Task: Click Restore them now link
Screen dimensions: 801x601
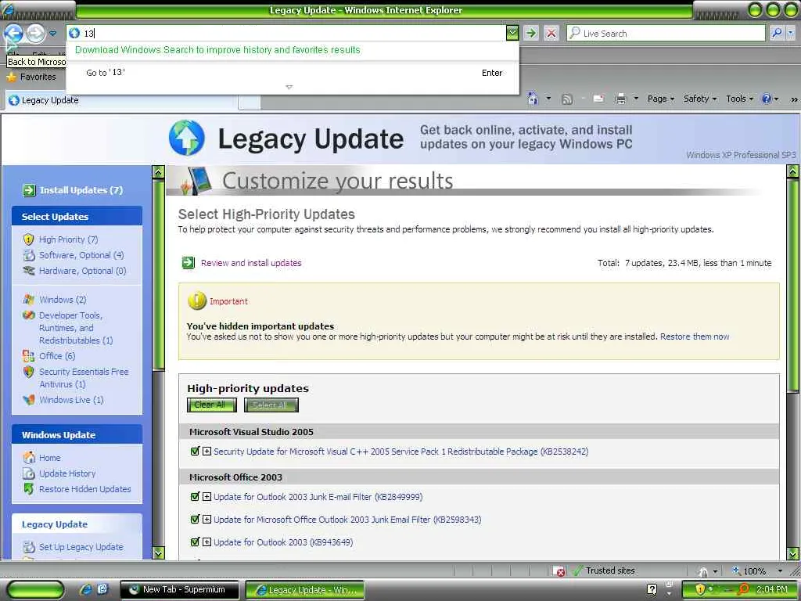Action: (695, 336)
